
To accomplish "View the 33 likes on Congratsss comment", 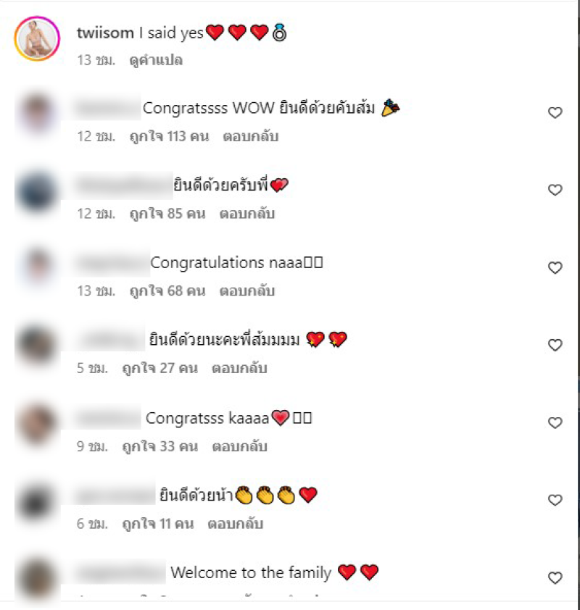I will (160, 446).
